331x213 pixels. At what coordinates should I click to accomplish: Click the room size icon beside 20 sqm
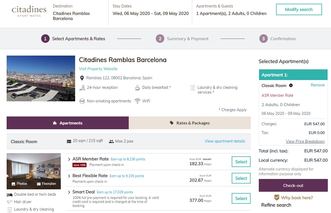coord(69,141)
